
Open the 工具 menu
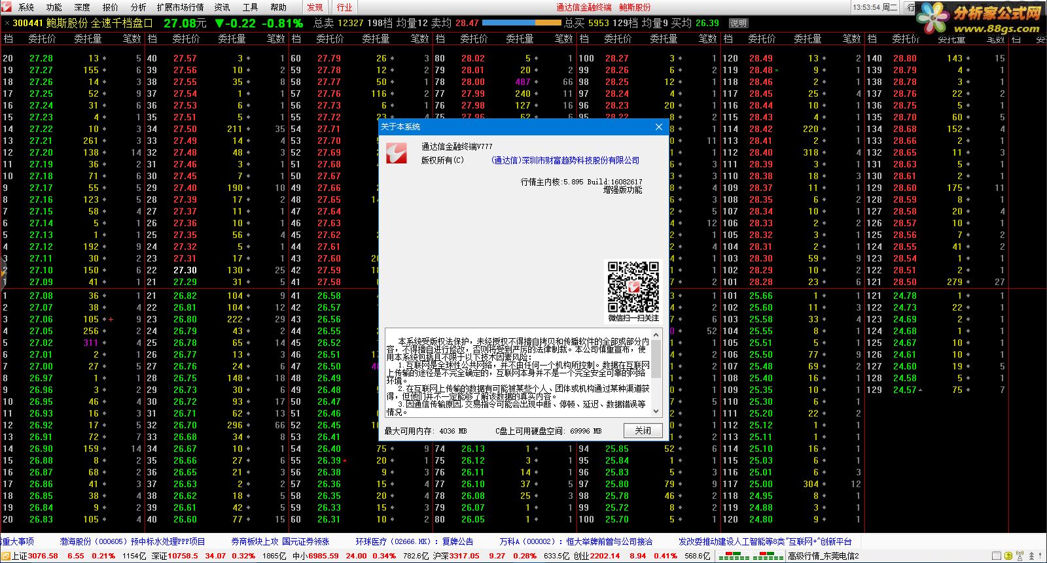[x=251, y=7]
